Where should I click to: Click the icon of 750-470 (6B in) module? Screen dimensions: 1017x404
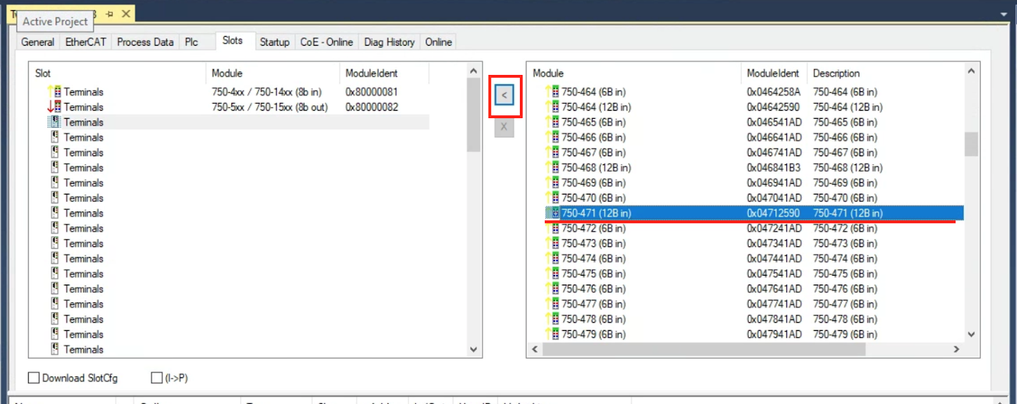554,198
